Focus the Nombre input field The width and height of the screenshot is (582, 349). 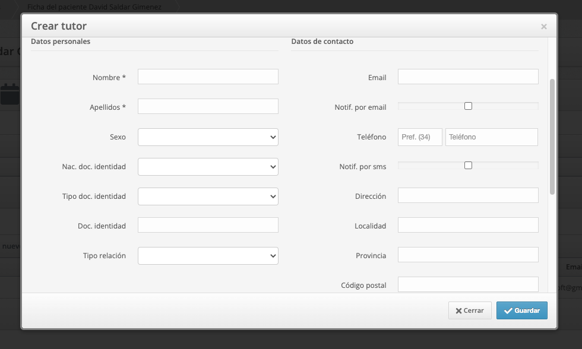[x=208, y=77]
